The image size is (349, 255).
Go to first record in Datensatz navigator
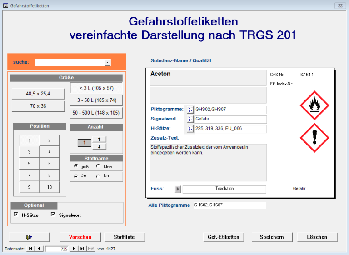[x=30, y=249]
